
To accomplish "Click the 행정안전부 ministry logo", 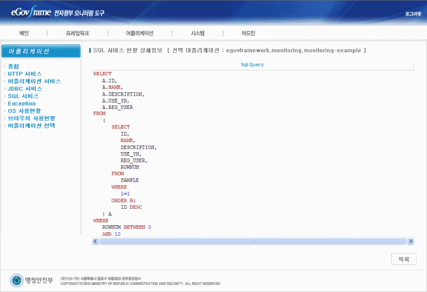I will pos(33,280).
